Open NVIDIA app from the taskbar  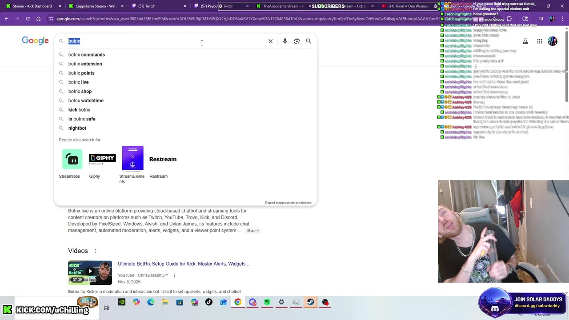[122, 302]
